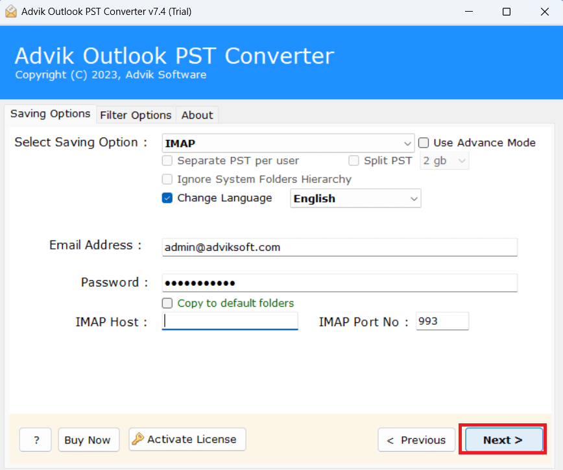The image size is (563, 470).
Task: Check Ignore System Folders Hierarchy
Action: (167, 179)
